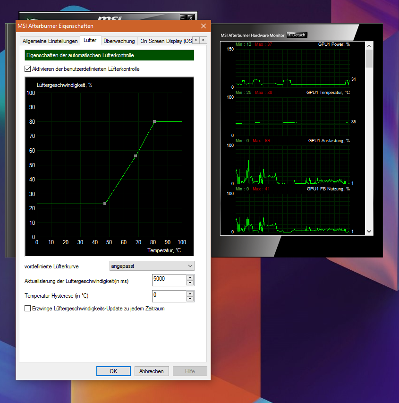Click the Eigenschaften der automatischen Lüfterkontrolle header
Screen dimensions: 399x403
(x=109, y=55)
